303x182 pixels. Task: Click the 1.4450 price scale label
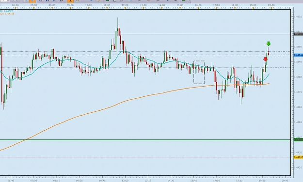coord(298,122)
